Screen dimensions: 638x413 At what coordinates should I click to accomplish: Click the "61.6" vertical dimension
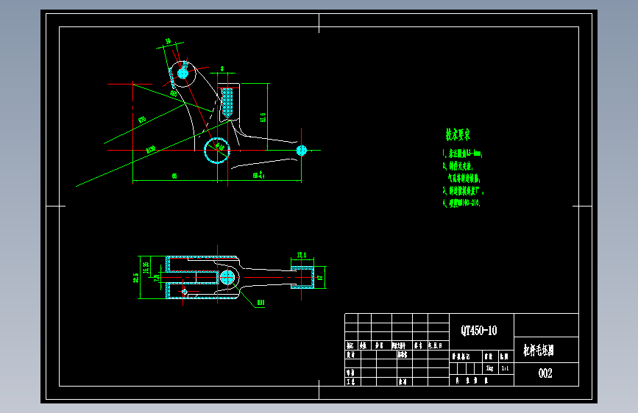pos(263,118)
